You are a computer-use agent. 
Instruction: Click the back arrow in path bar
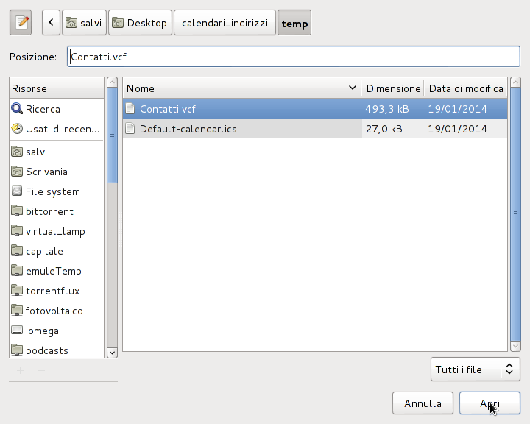click(x=51, y=23)
